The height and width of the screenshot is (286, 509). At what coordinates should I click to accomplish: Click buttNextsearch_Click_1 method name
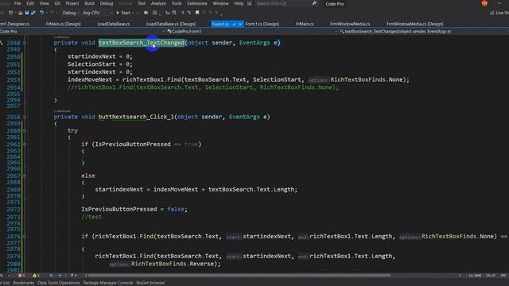click(136, 117)
